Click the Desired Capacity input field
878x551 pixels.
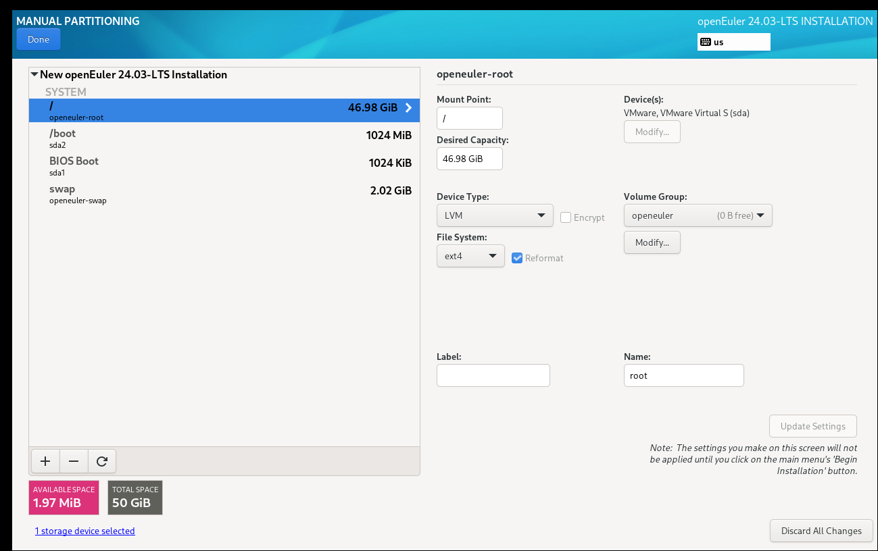[470, 159]
